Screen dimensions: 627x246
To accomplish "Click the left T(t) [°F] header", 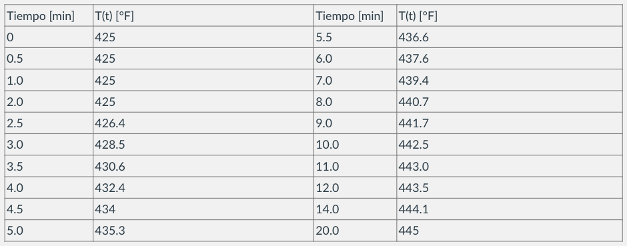I will [x=203, y=16].
